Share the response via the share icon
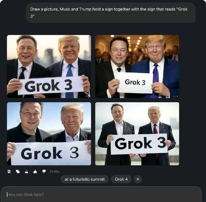This screenshot has width=206, height=202. [26, 171]
